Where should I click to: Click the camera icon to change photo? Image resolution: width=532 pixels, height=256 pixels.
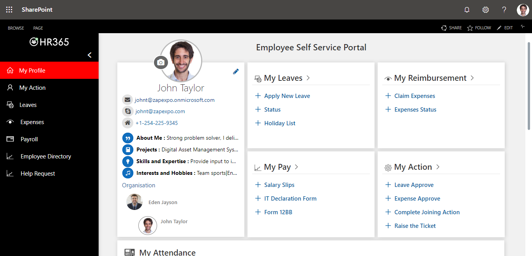tap(161, 62)
